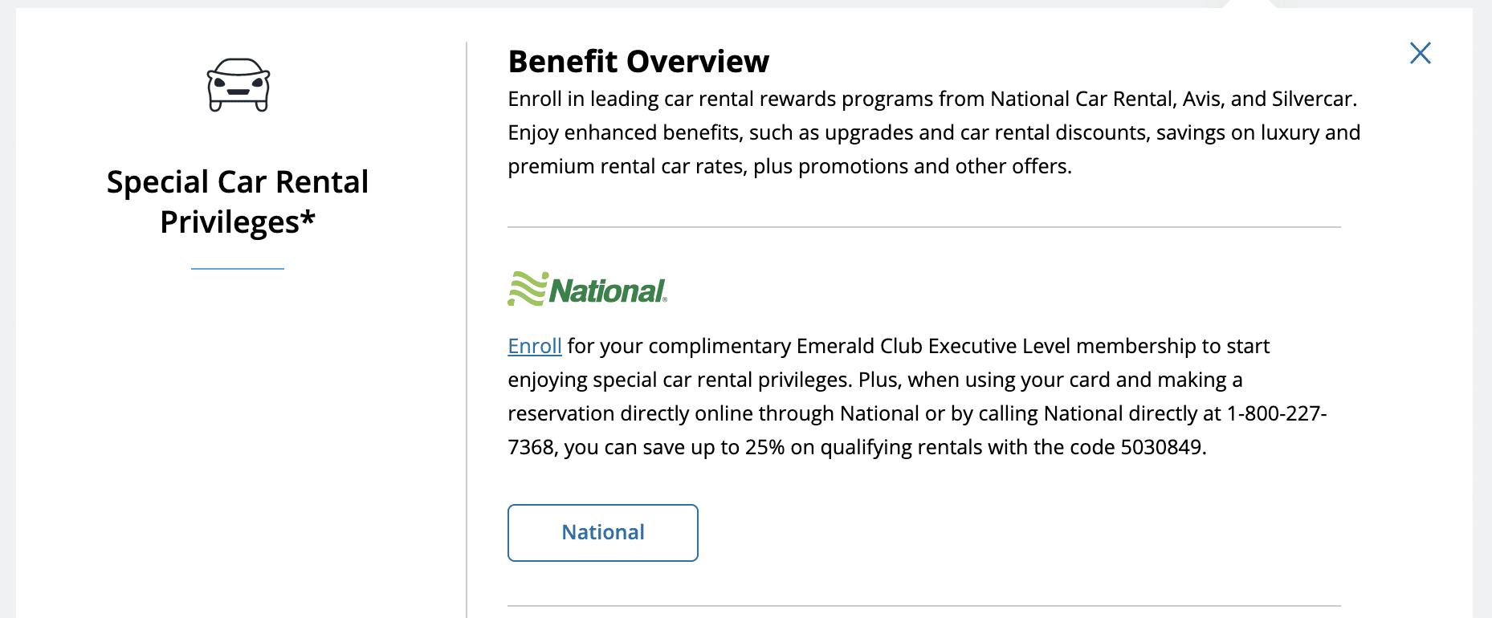Click the National brand wordmark
The image size is (1492, 618).
606,291
